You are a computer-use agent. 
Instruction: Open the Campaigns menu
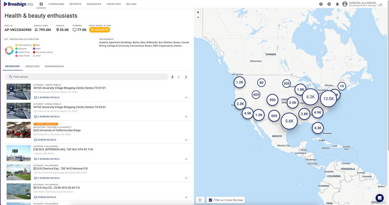pos(56,4)
